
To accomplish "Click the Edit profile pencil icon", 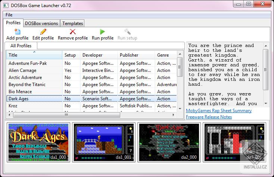I will click(x=43, y=32).
